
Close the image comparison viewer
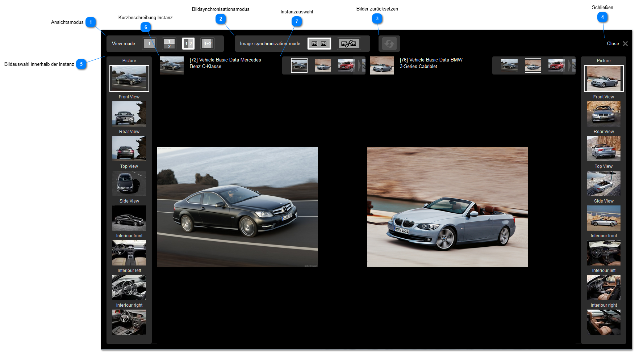(617, 44)
